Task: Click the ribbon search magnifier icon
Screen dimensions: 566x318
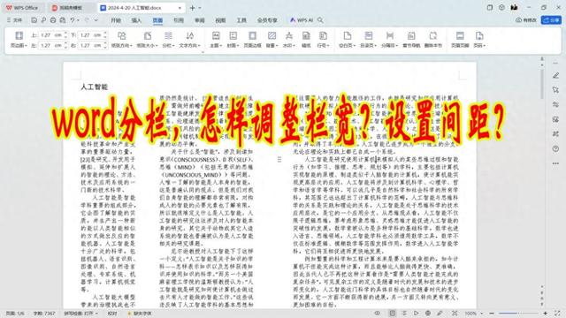Action: point(320,20)
